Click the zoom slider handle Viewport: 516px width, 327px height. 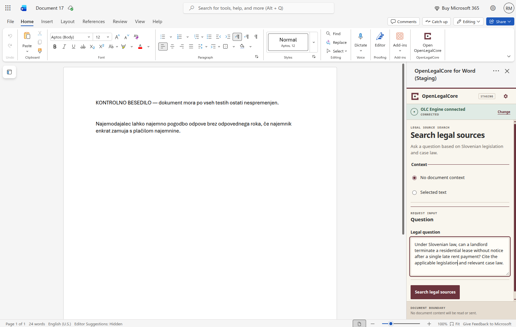(x=391, y=324)
